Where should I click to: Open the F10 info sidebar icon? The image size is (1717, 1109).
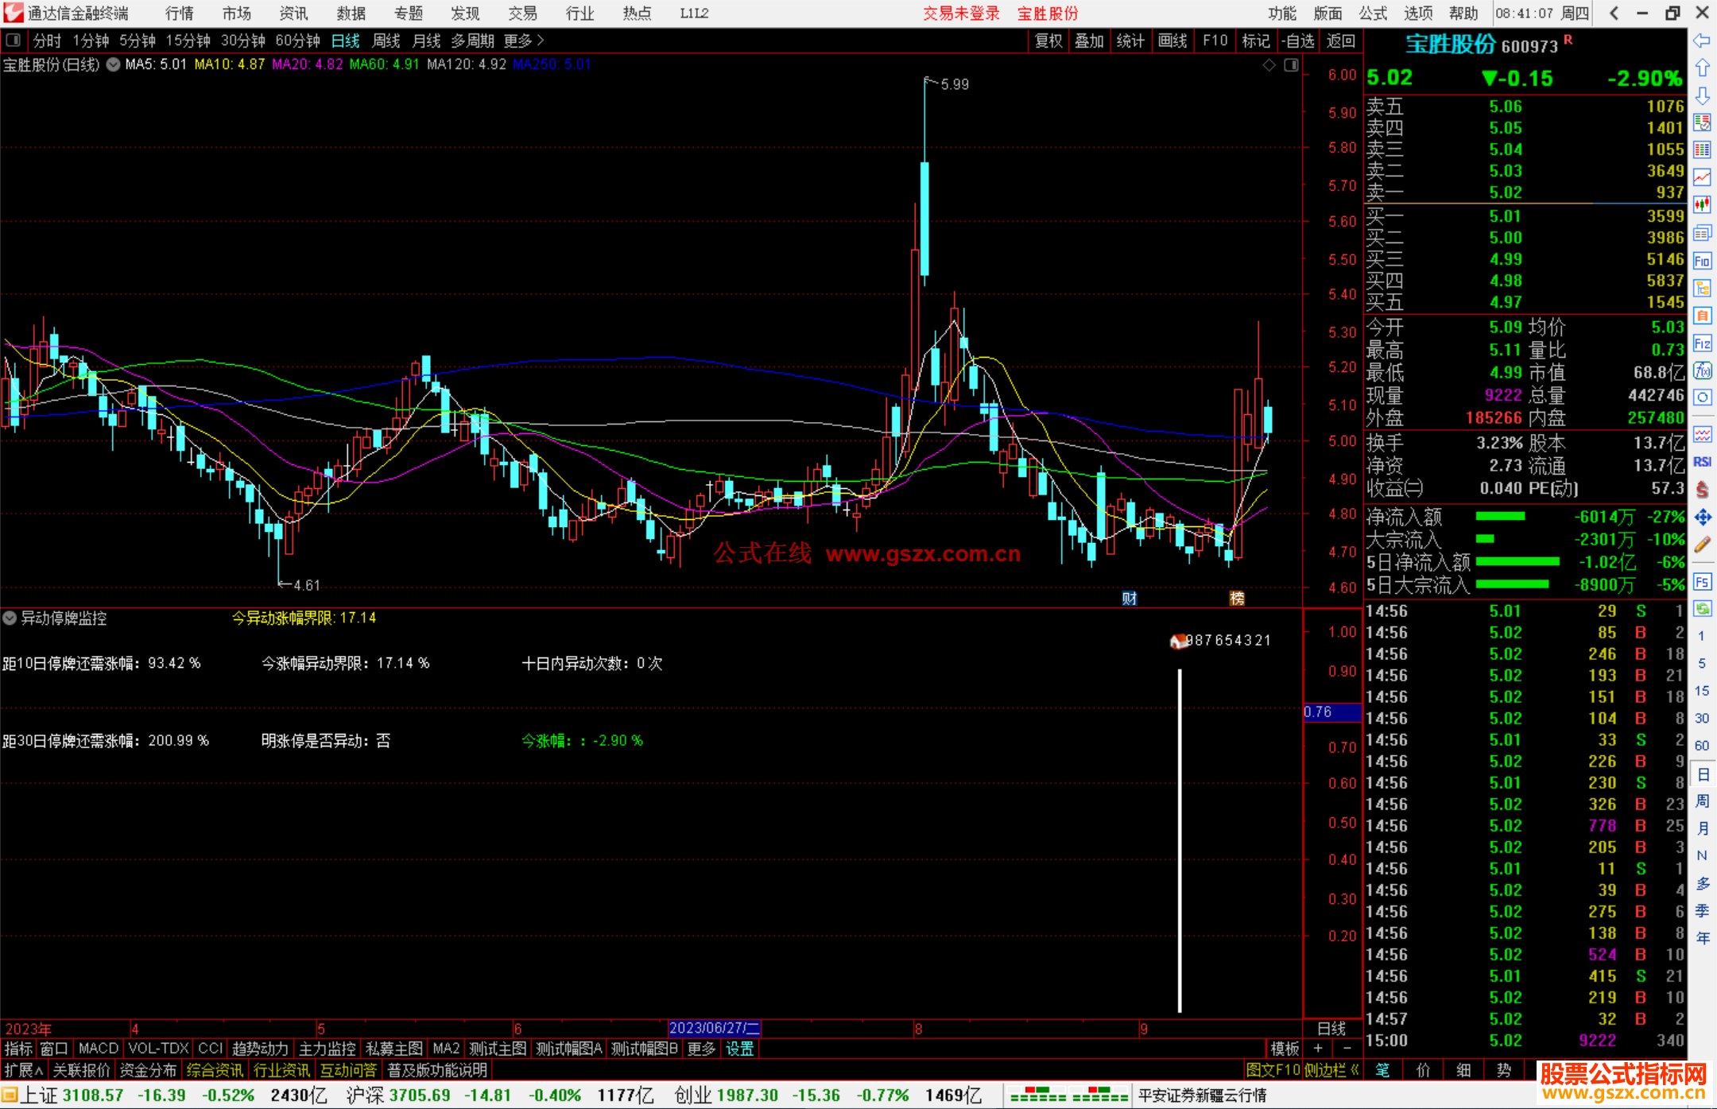pos(1702,261)
